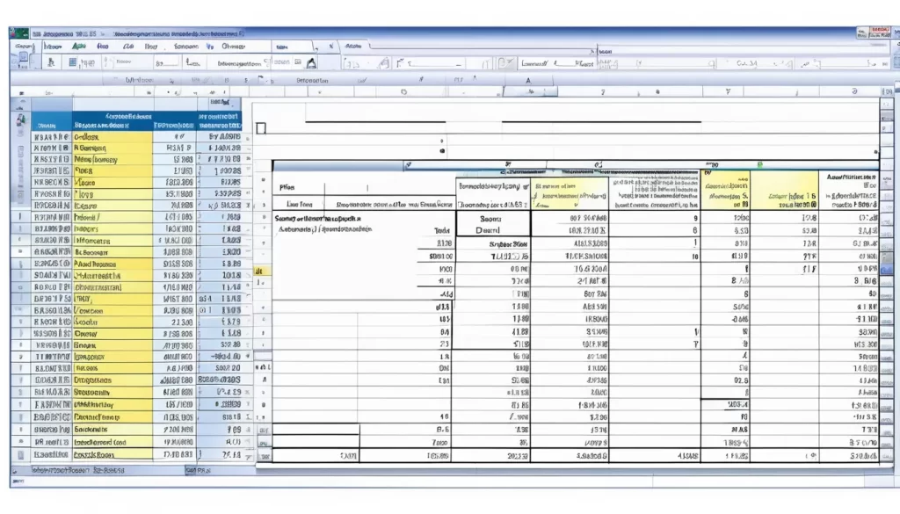Select the cell showing 709 in the left table

[x=220, y=429]
